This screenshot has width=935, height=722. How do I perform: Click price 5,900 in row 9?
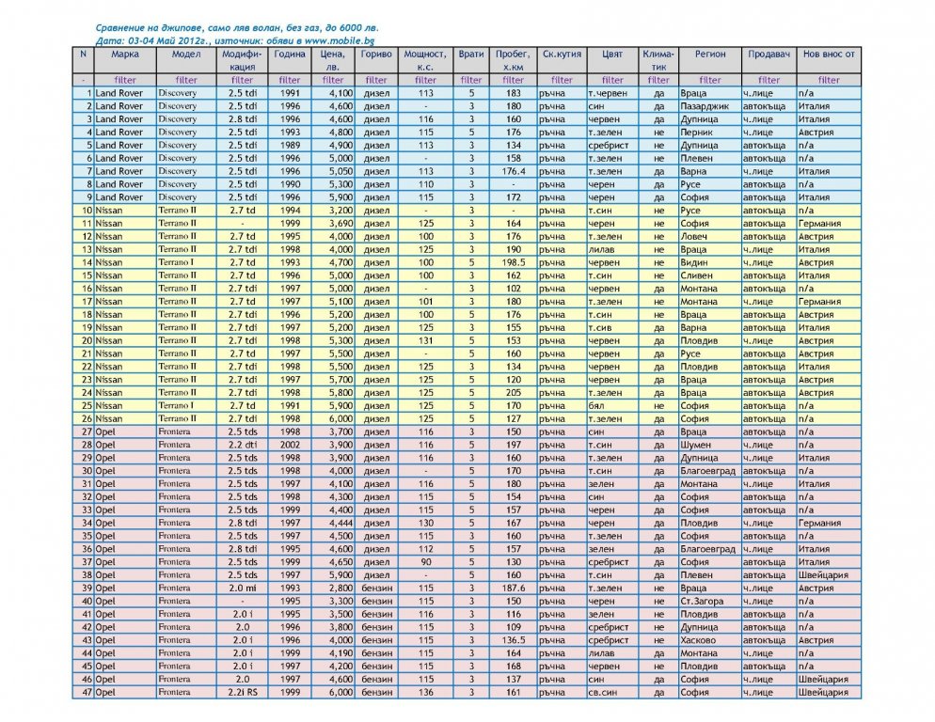coord(341,197)
